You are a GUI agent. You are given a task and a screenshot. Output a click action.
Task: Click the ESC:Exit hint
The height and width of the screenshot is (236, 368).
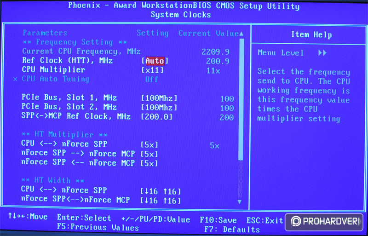[265, 220]
